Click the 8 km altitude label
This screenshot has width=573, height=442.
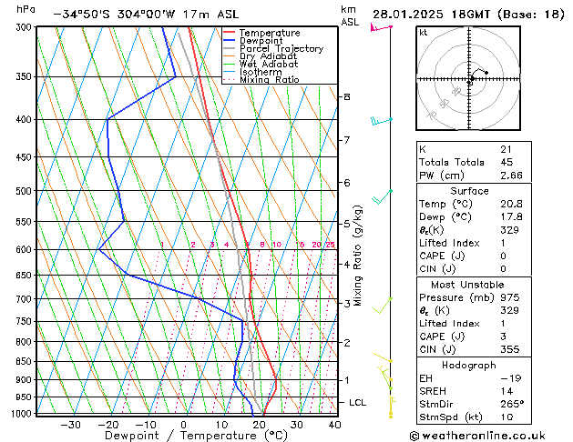[347, 97]
